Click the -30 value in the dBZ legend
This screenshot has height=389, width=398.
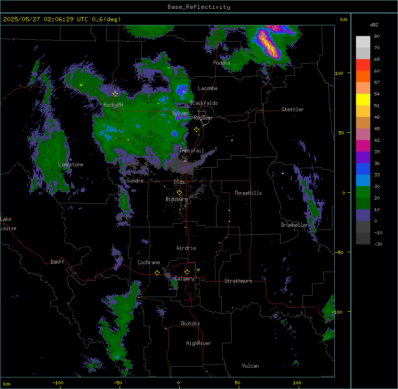coord(378,244)
